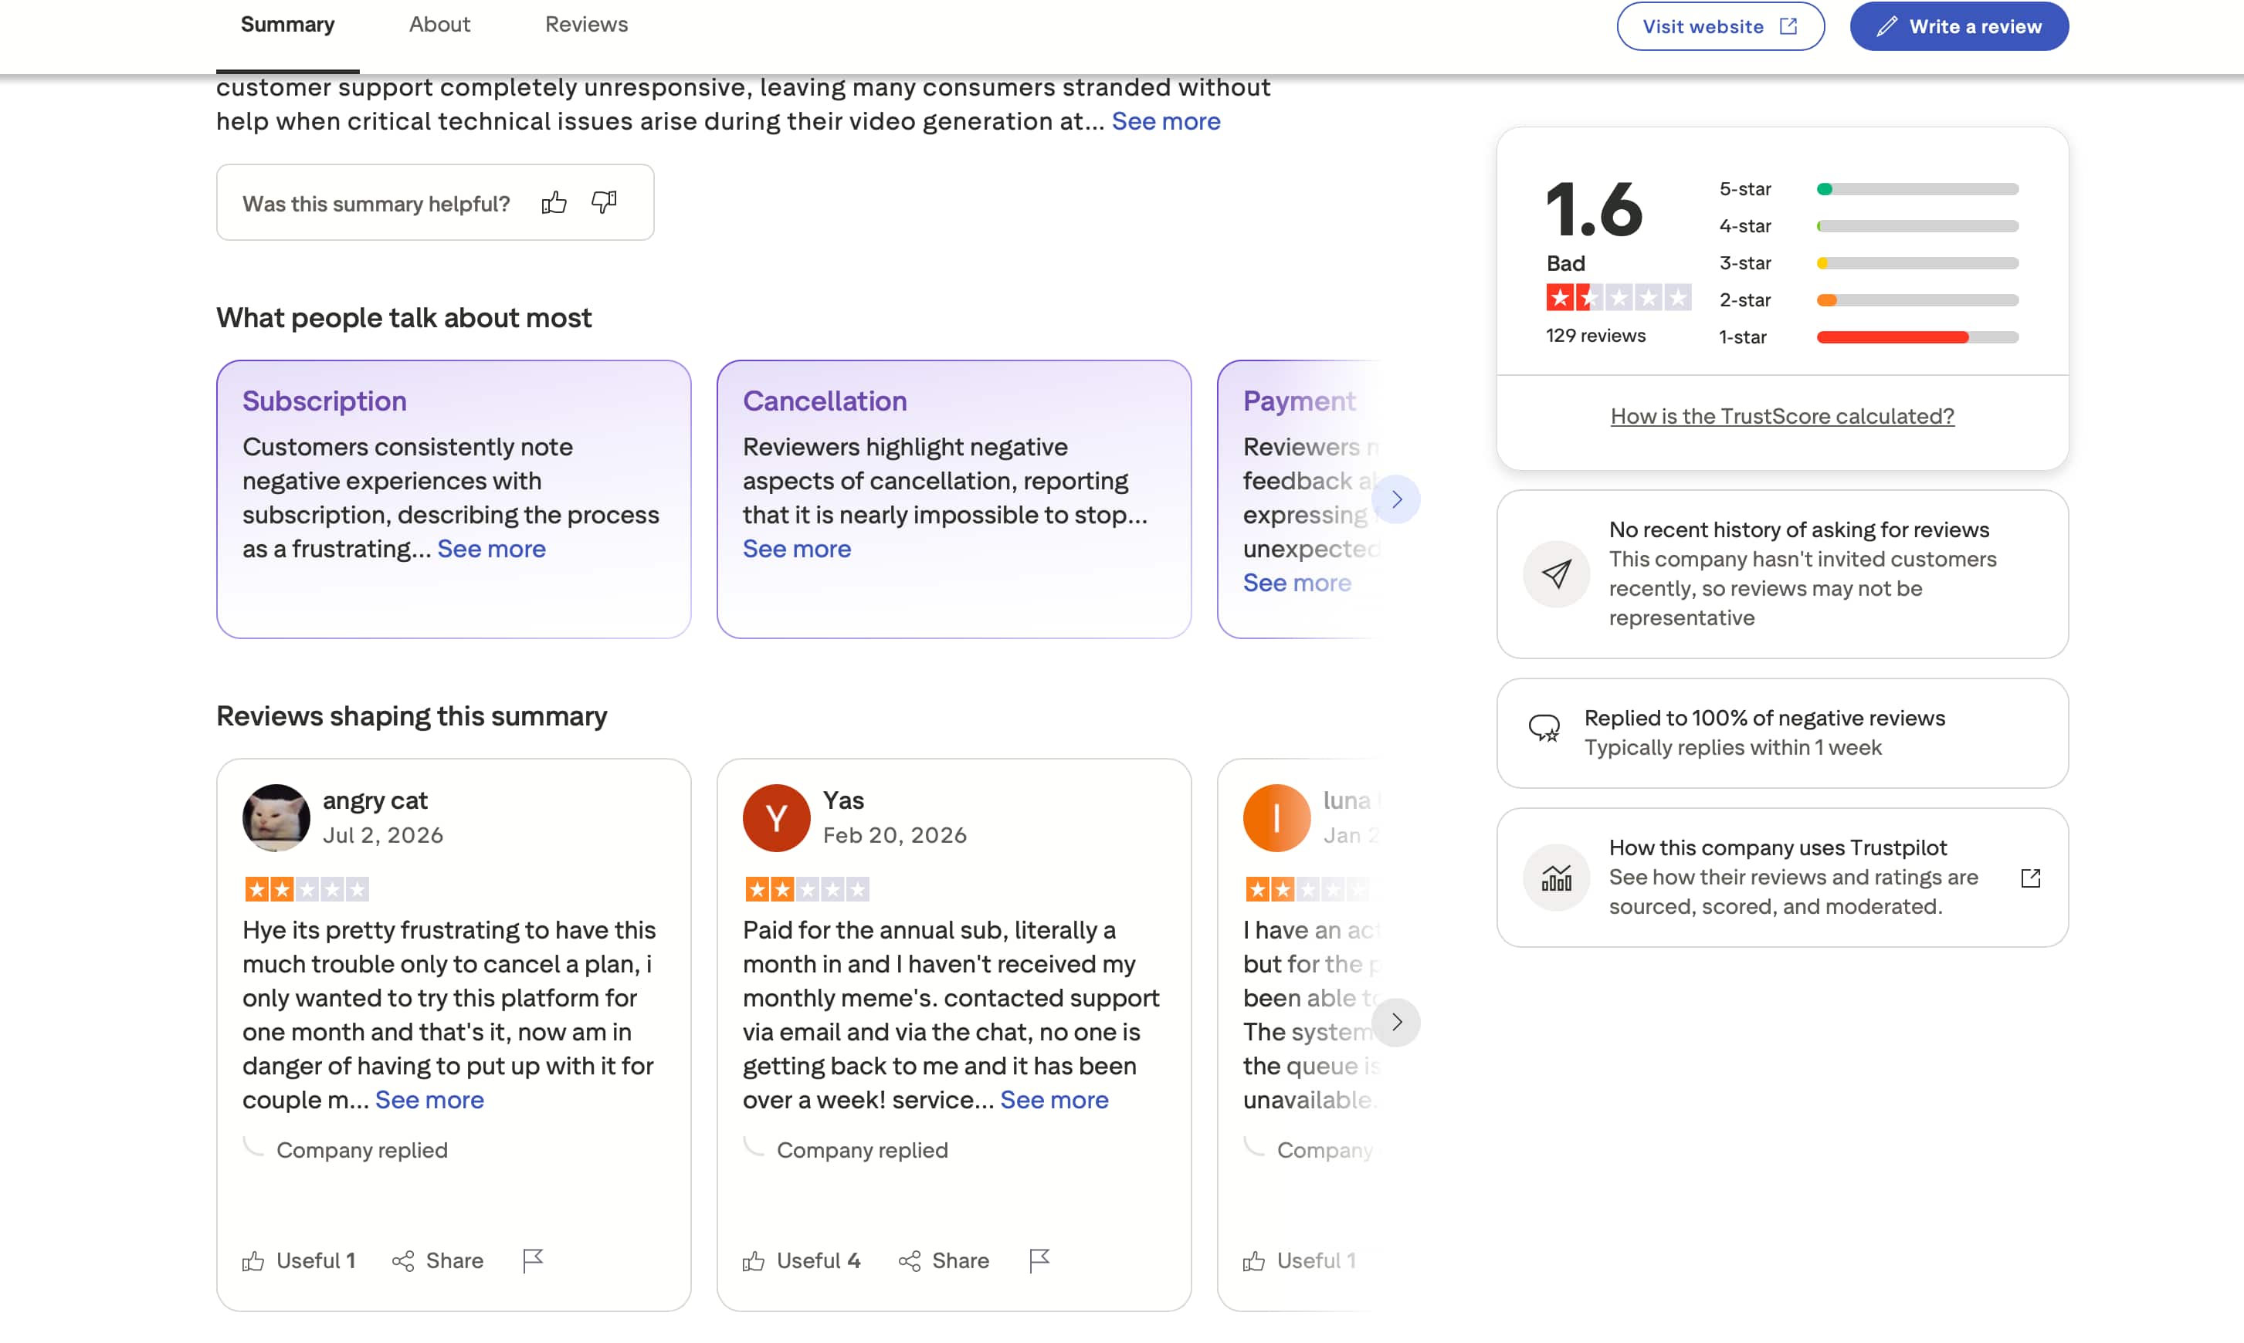This screenshot has height=1343, width=2244.
Task: Mark the luna review as Useful
Action: click(1299, 1260)
